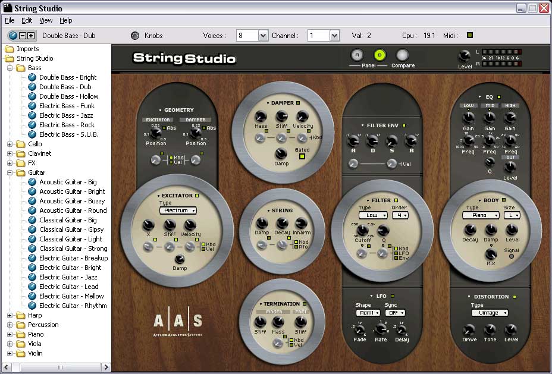Click the Distortion Drive knob
Image resolution: width=552 pixels, height=374 pixels.
[x=469, y=330]
